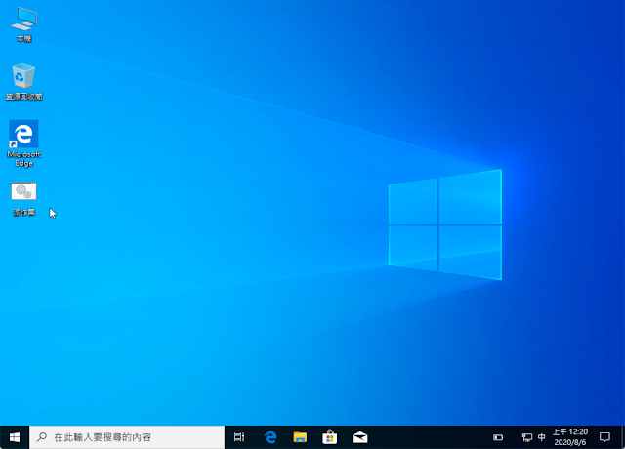
Task: Select the Recycle Bin desktop icon
Action: (23, 82)
